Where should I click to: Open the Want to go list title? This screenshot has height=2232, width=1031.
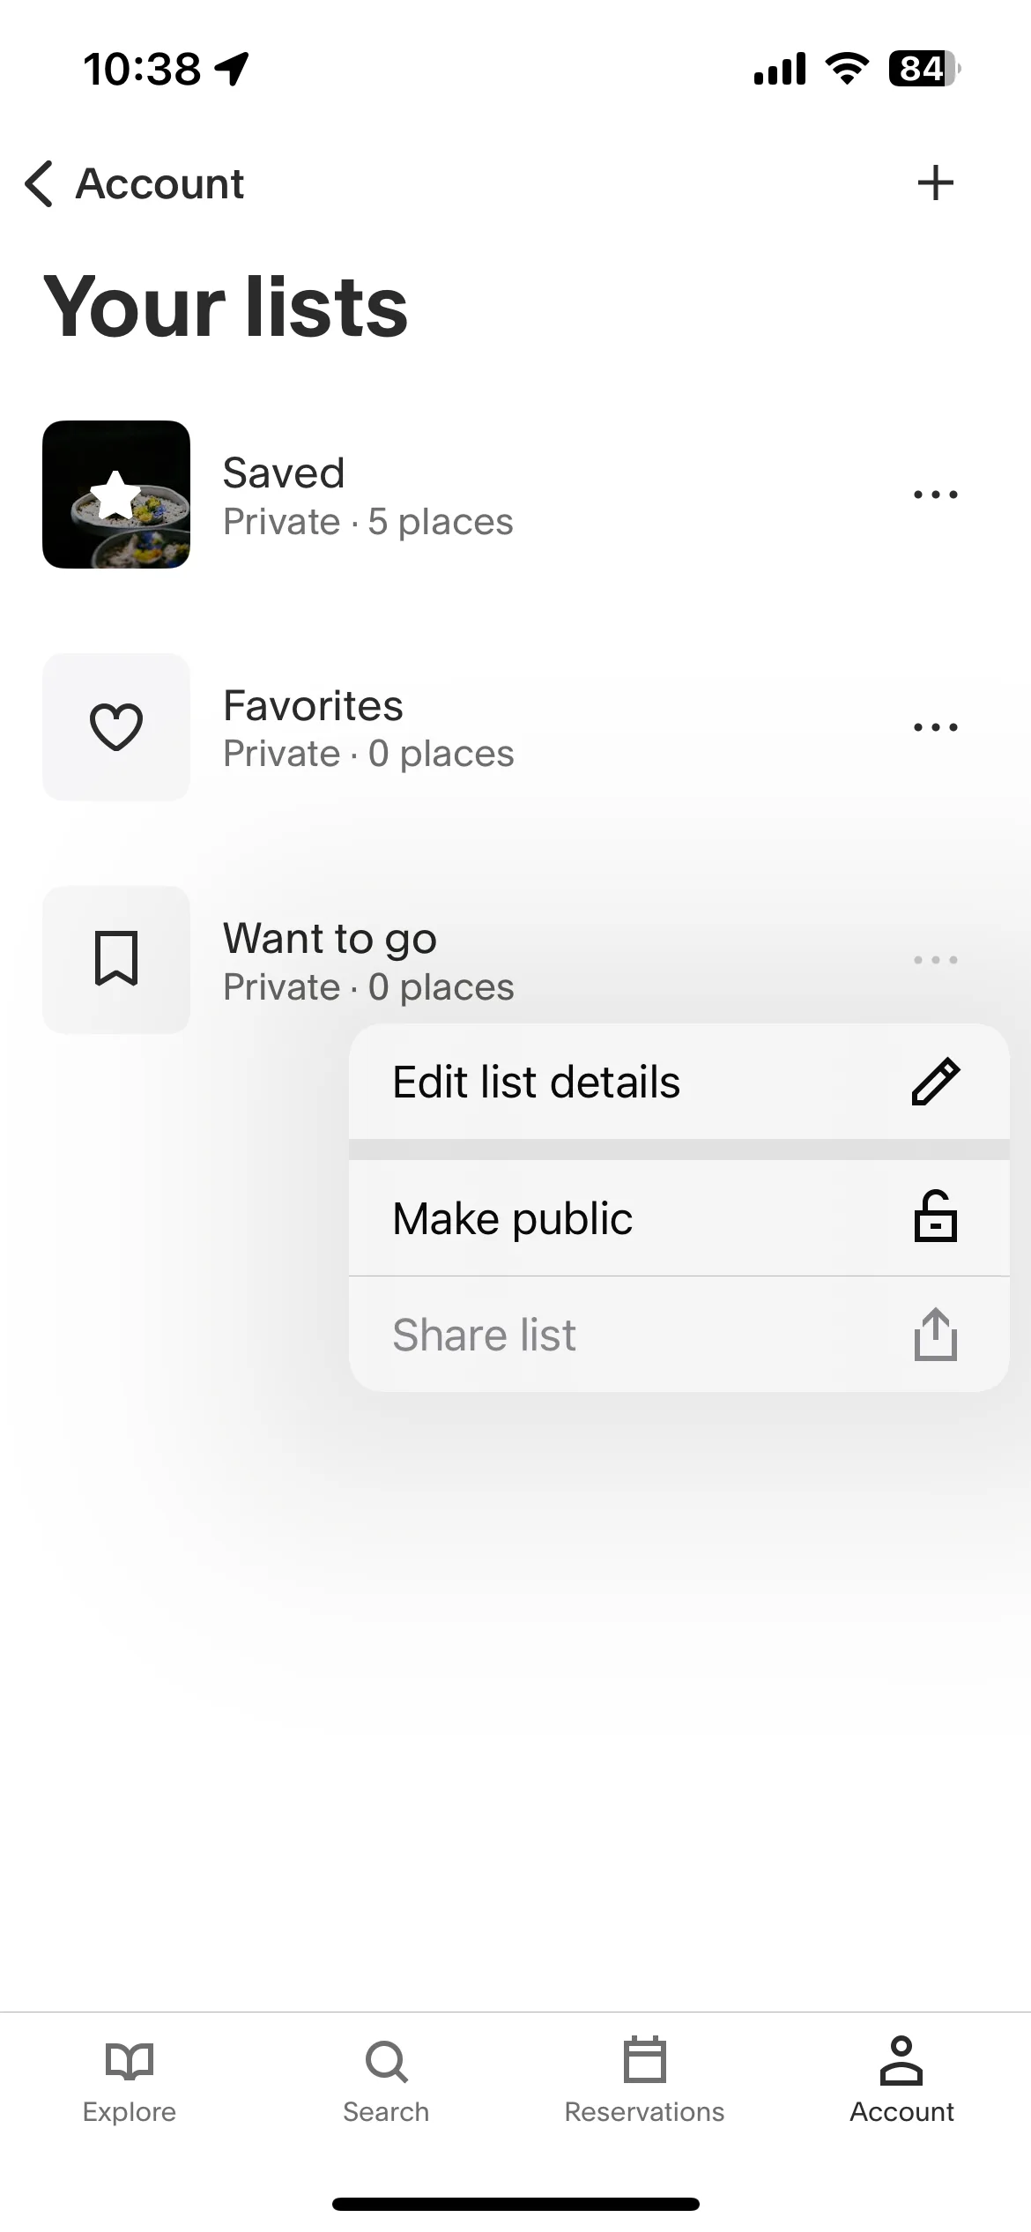point(330,940)
